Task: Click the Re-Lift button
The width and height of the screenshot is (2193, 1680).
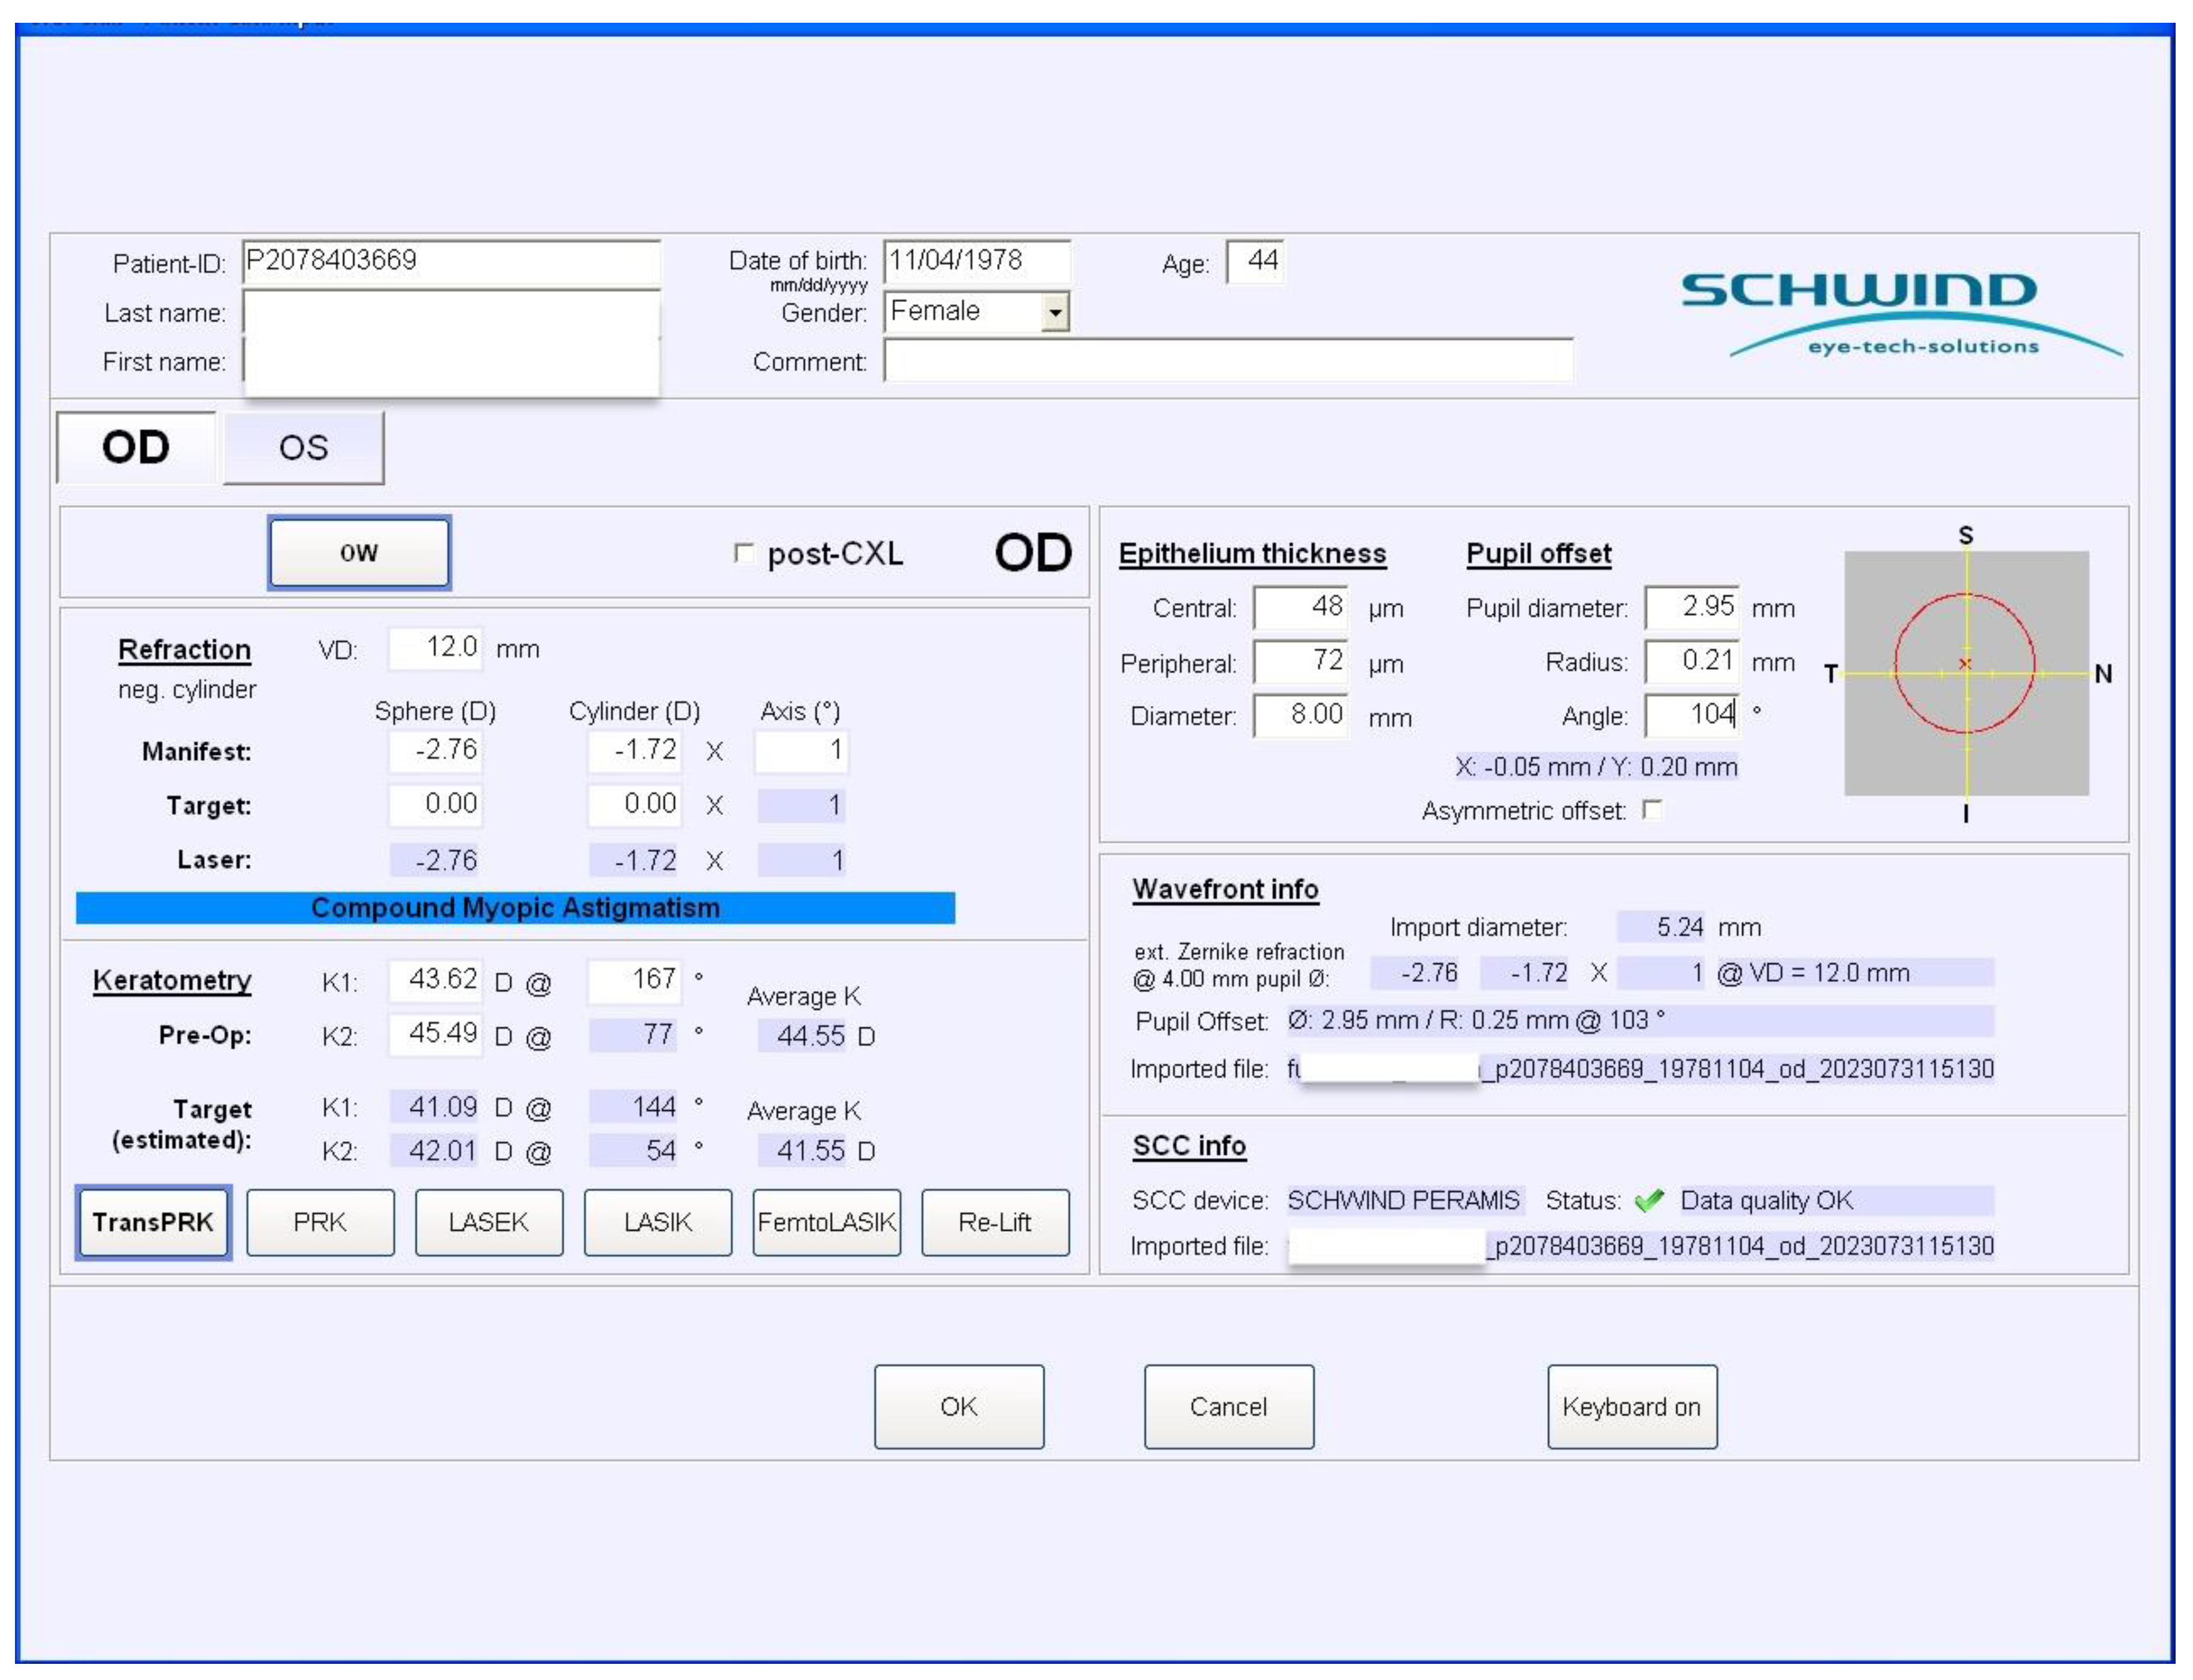Action: pos(994,1222)
